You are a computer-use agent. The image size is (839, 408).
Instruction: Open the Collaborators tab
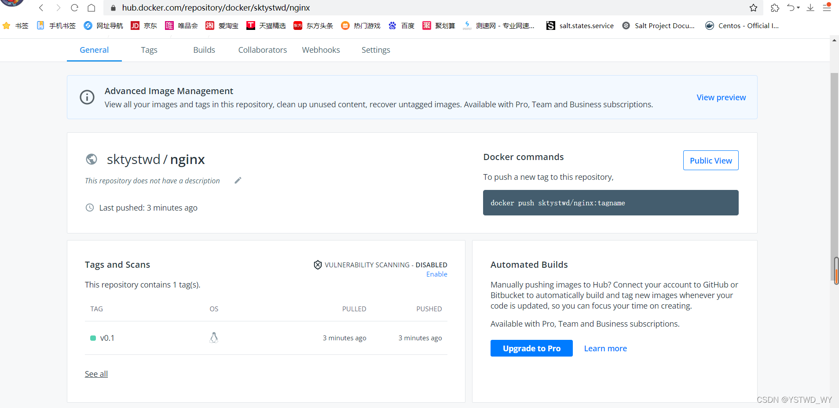click(263, 50)
